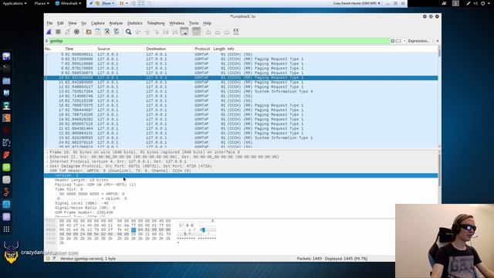
Task: Open the system power menu in top panel
Action: 482,3
